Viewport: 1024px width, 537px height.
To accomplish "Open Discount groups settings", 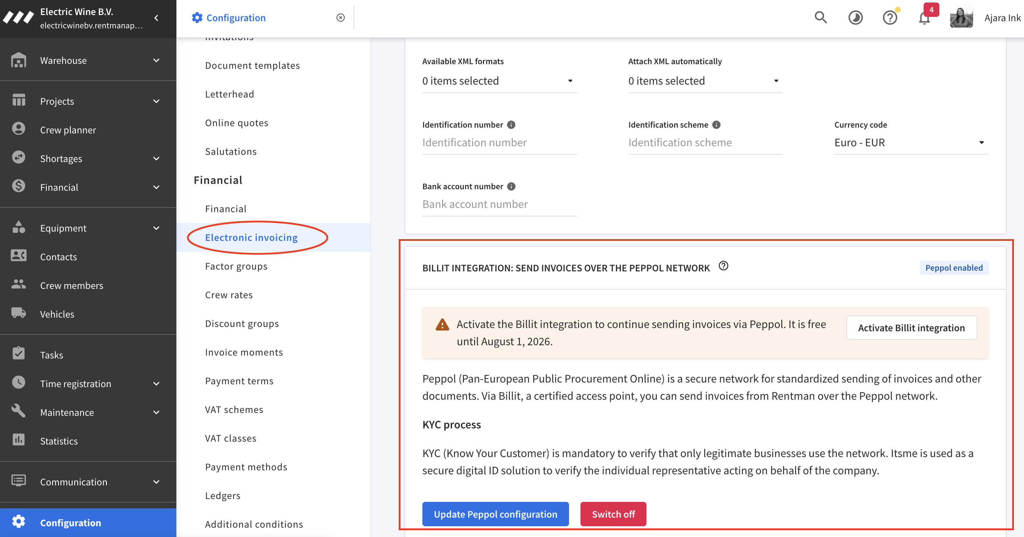I will (242, 324).
